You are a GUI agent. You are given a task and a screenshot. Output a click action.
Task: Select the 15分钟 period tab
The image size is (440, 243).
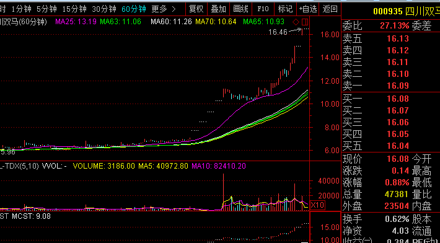[x=74, y=9]
